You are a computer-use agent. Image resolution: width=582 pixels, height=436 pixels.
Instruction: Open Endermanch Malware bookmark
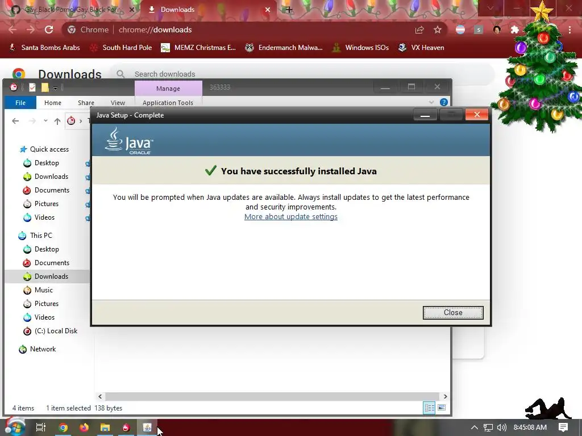pyautogui.click(x=284, y=48)
